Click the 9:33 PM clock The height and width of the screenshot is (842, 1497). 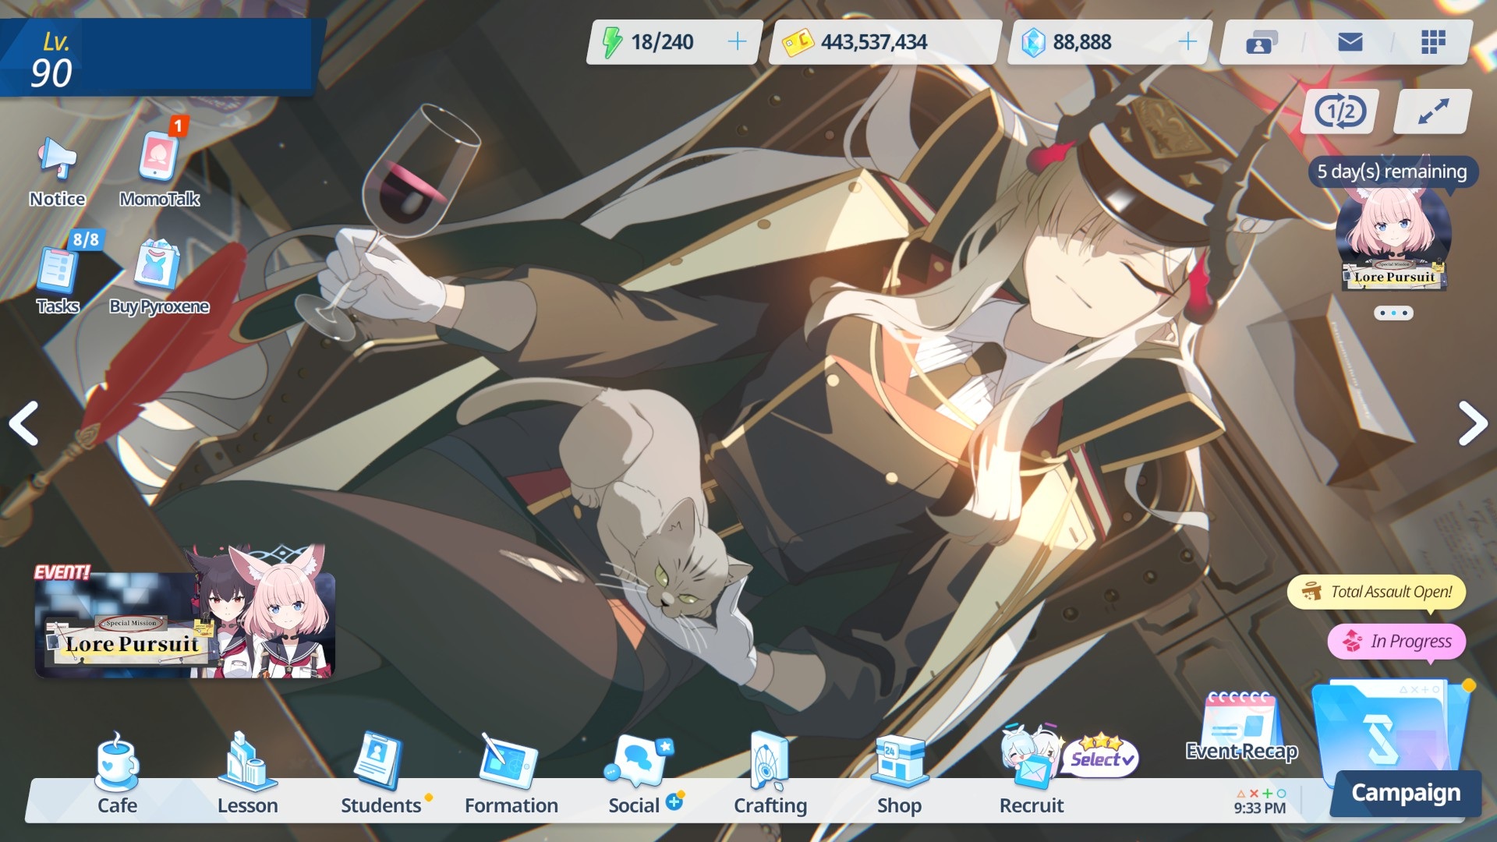(1259, 808)
